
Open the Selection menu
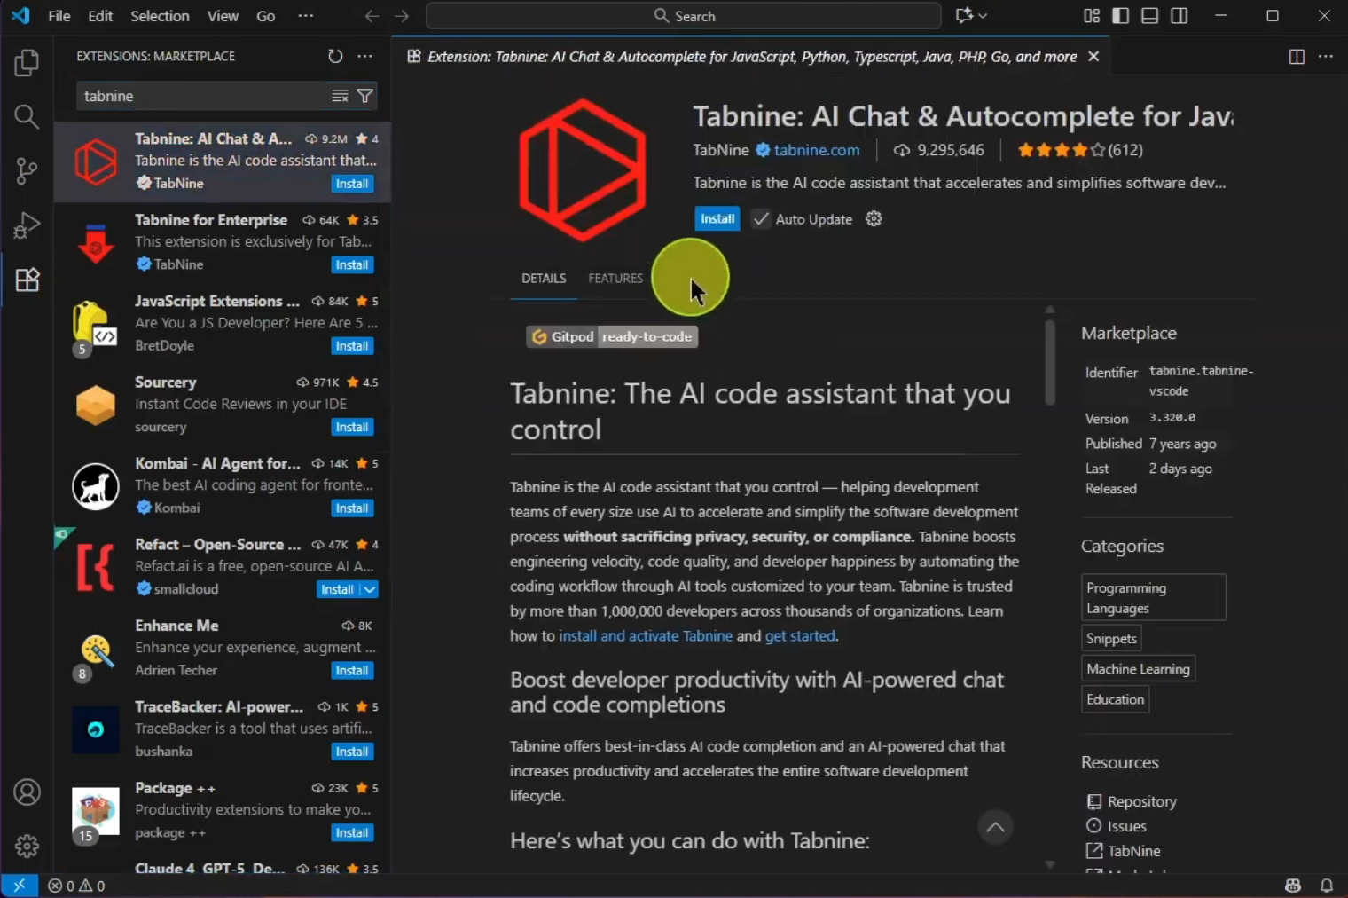pyautogui.click(x=160, y=16)
